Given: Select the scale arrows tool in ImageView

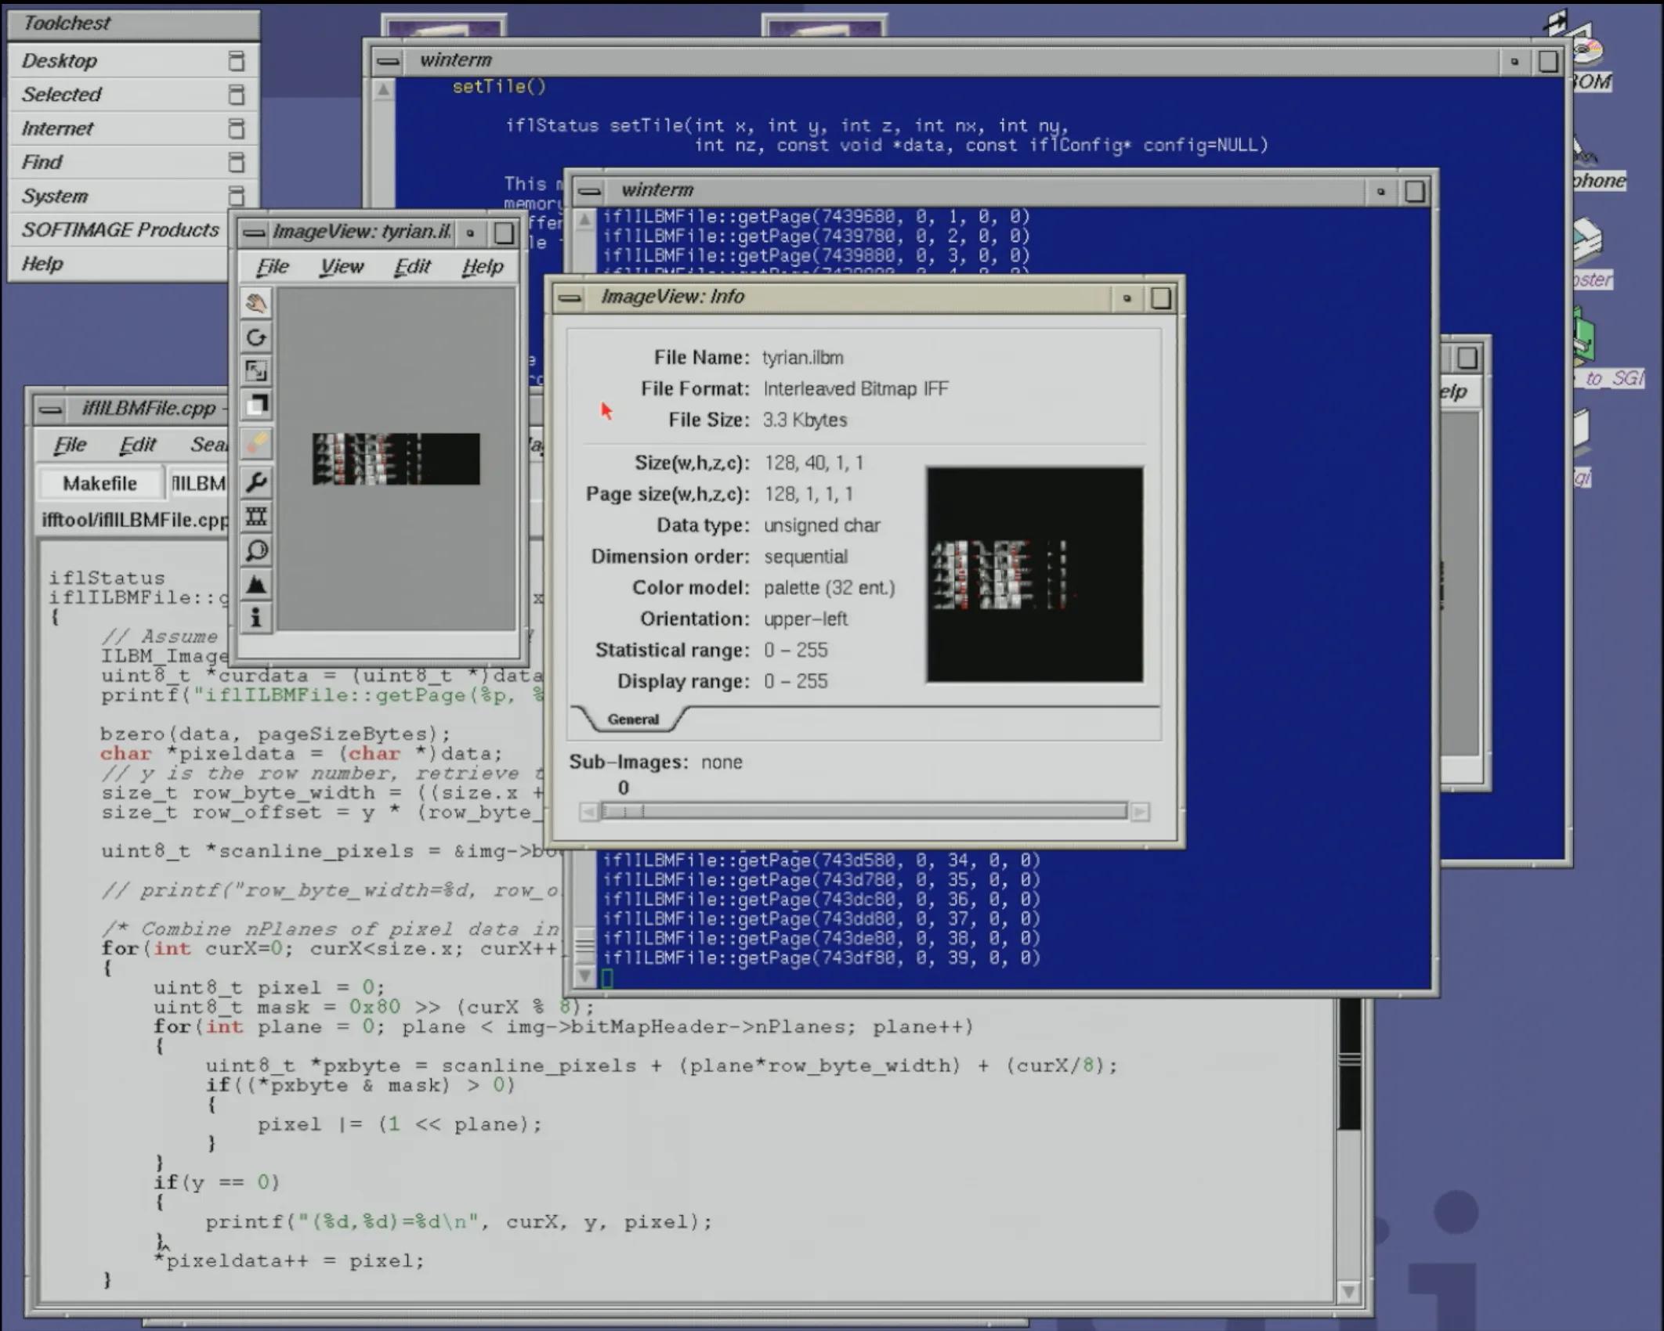Looking at the screenshot, I should 256,371.
